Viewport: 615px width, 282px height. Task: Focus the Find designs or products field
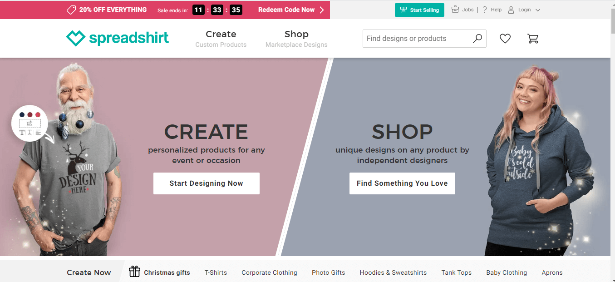tap(424, 39)
